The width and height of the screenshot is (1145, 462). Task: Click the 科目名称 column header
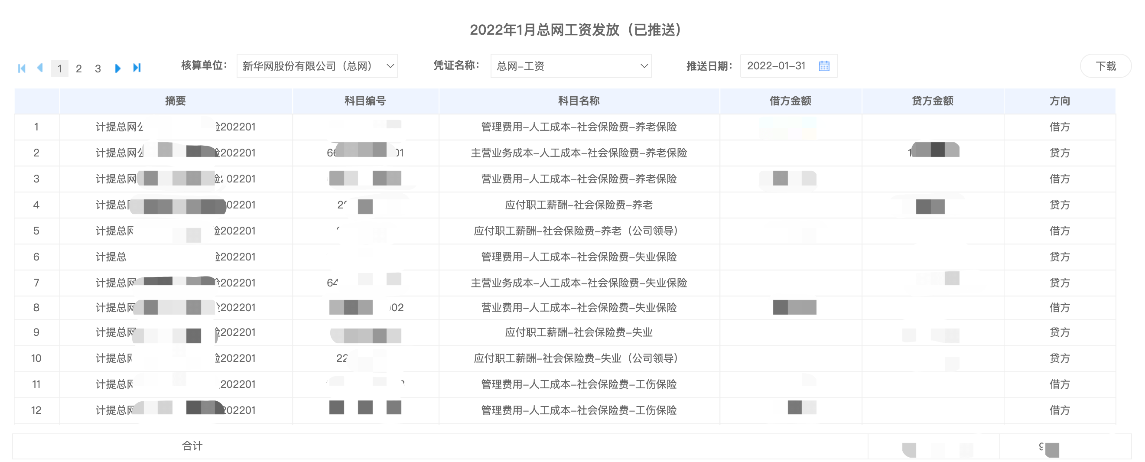click(x=579, y=101)
